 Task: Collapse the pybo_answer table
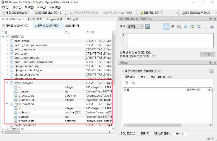click(7, 83)
